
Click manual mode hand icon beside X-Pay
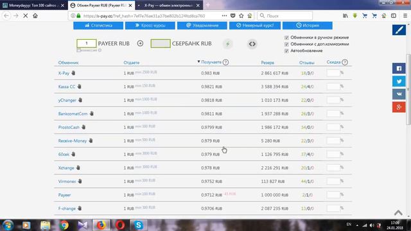tap(73, 73)
